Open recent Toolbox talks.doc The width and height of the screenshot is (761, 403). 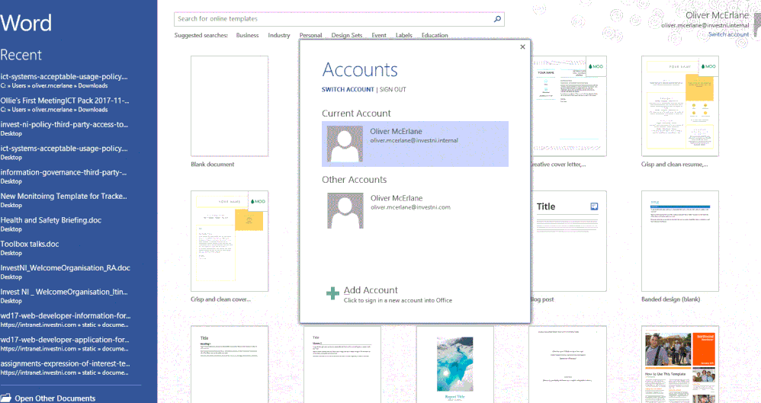click(30, 248)
